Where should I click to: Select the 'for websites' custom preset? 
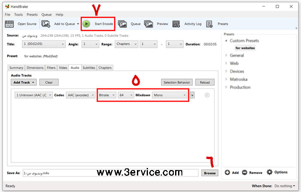245,48
